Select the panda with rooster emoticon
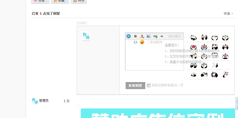Screen dimensions: 238x118 (x=204, y=37)
